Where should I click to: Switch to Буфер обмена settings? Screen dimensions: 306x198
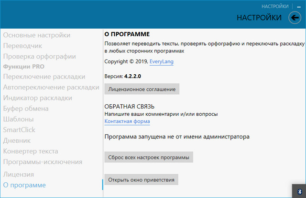click(26, 109)
